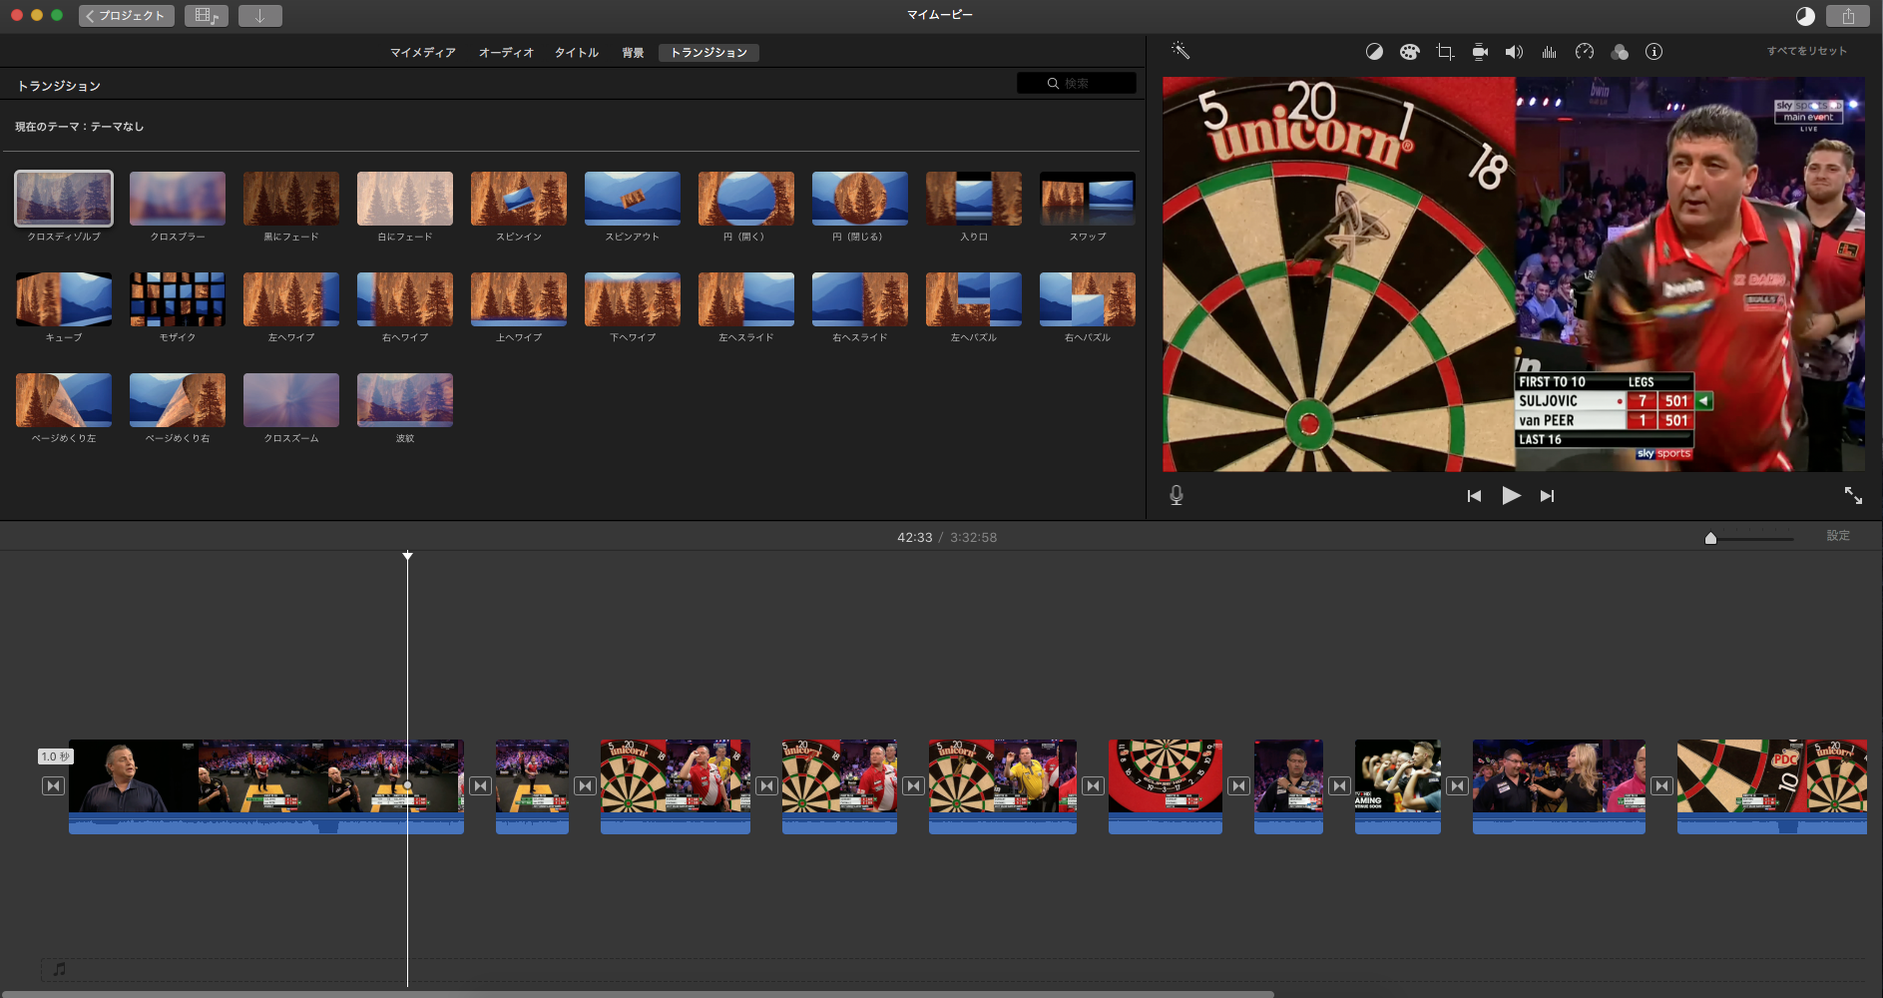Go back to プロジェクト view

coord(126,16)
